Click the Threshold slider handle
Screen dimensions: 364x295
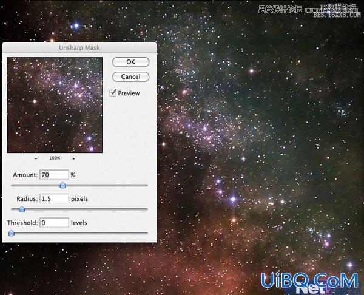pyautogui.click(x=11, y=233)
